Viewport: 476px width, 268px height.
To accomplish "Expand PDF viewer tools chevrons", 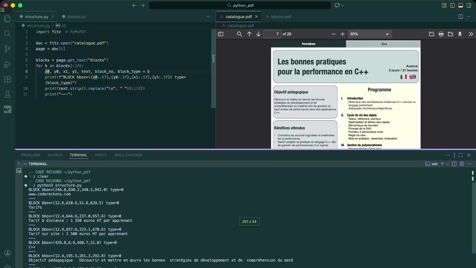I will point(471,34).
